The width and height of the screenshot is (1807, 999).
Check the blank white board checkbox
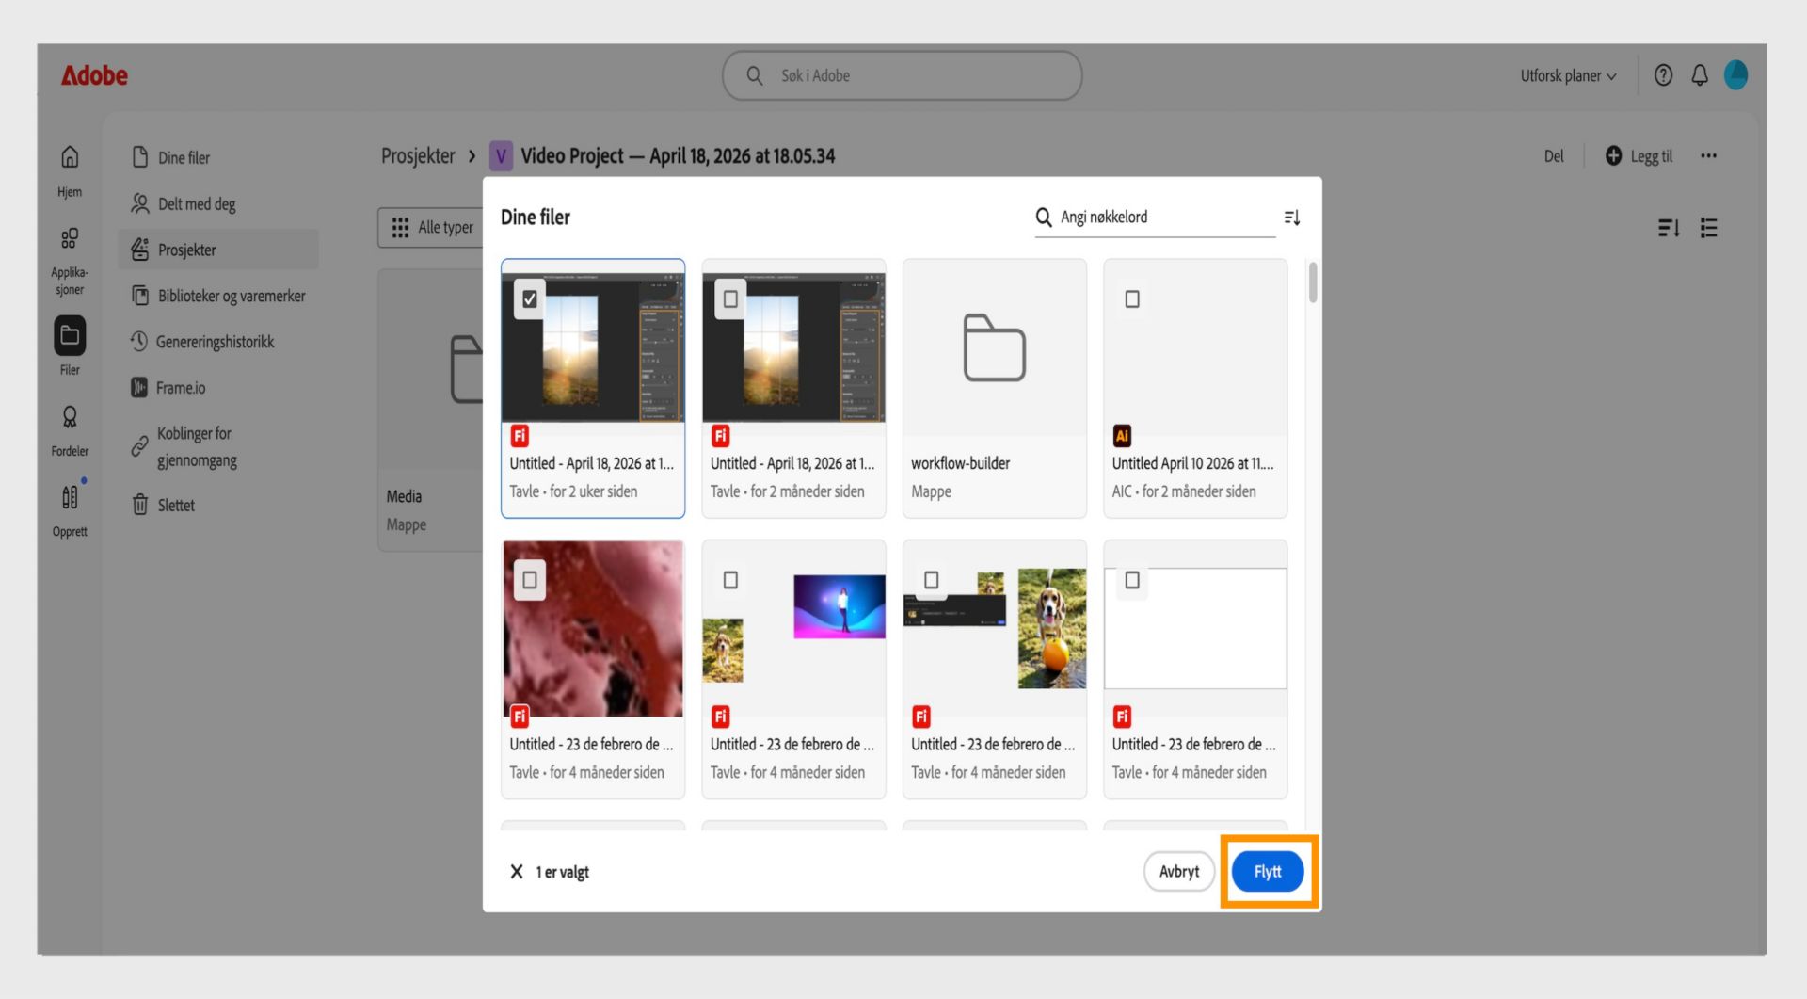pyautogui.click(x=1132, y=580)
